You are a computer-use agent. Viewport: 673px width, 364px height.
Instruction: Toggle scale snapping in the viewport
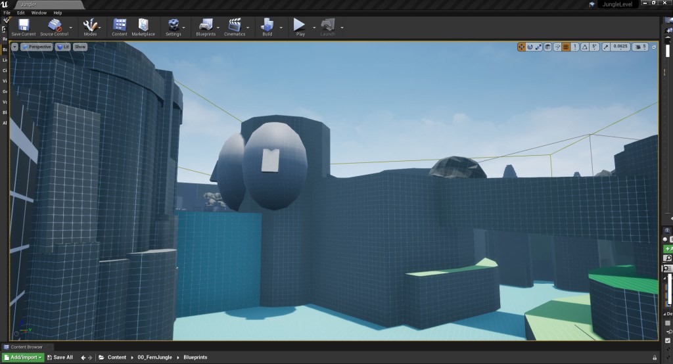click(607, 47)
